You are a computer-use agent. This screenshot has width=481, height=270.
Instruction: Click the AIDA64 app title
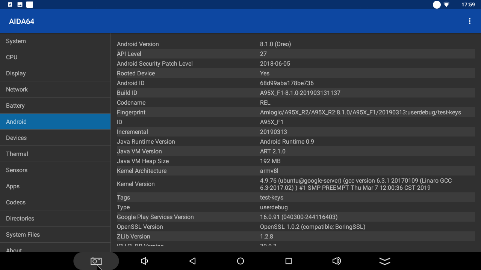pyautogui.click(x=22, y=21)
